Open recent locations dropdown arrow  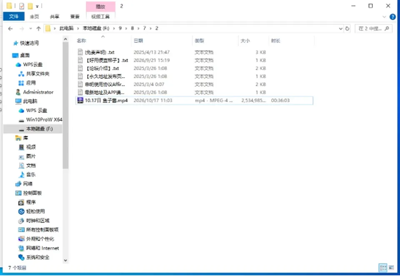point(30,29)
